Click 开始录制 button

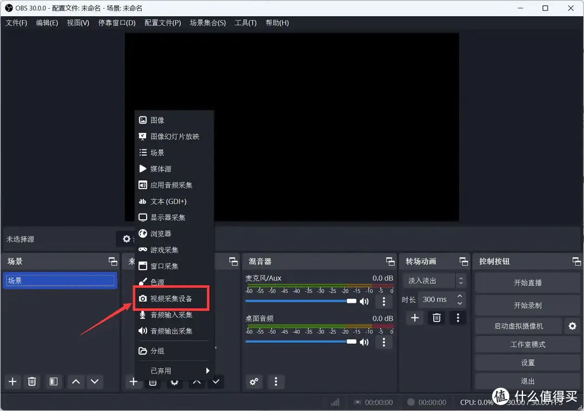pos(527,305)
